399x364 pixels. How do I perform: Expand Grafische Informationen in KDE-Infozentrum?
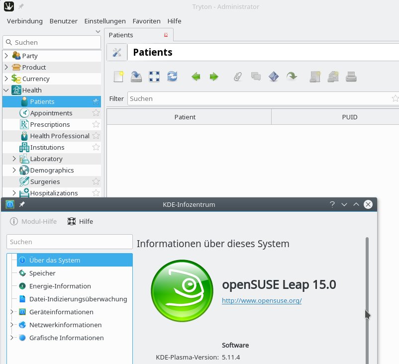12,338
